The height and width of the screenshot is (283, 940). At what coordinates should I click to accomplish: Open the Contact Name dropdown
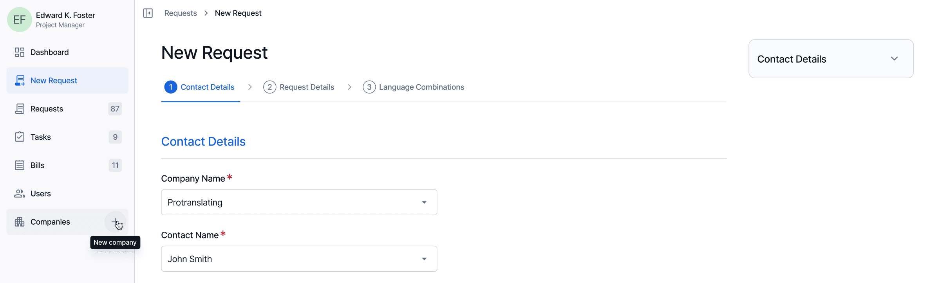[x=299, y=259]
